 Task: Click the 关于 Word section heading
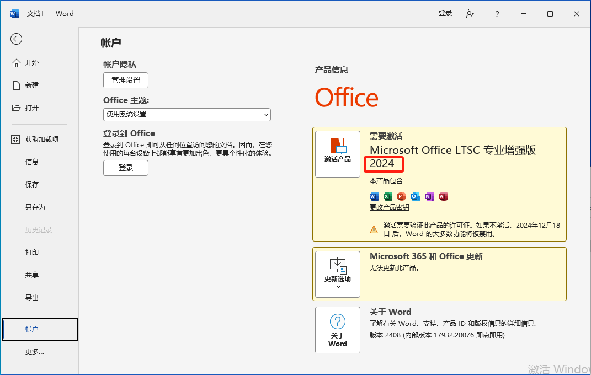[391, 312]
